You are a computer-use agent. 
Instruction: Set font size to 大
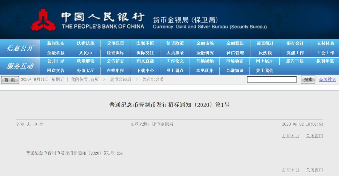click(29, 124)
